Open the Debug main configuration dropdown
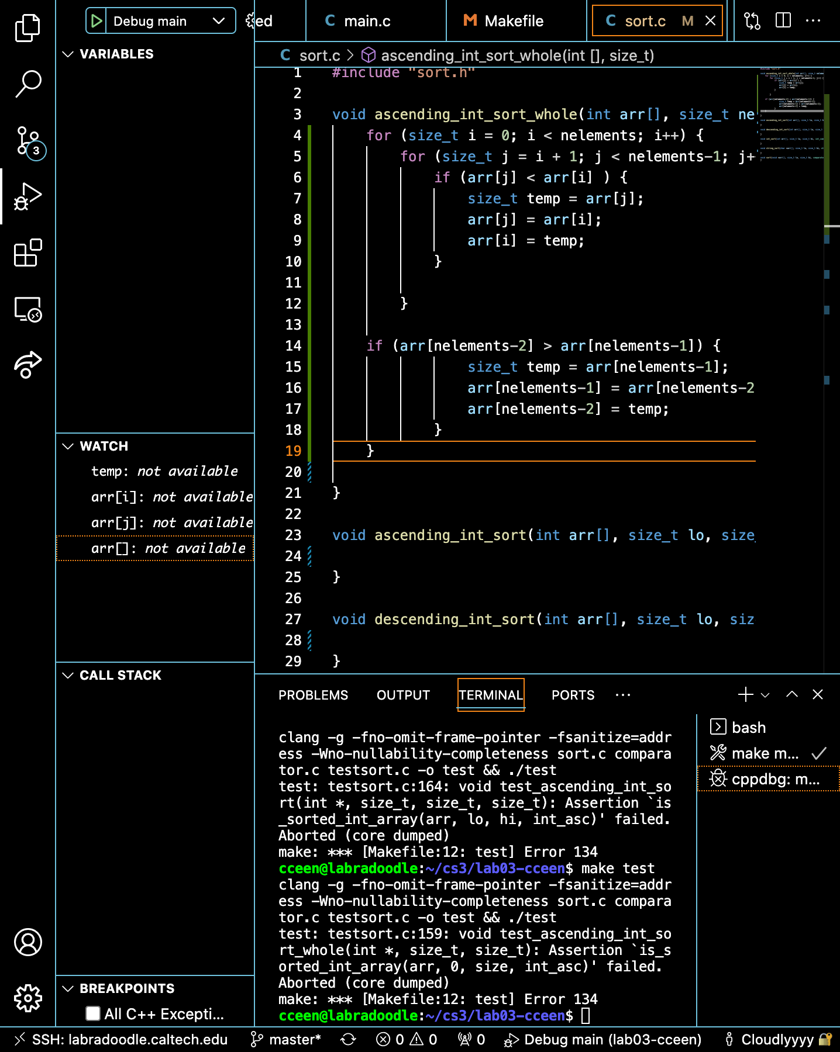 point(219,21)
